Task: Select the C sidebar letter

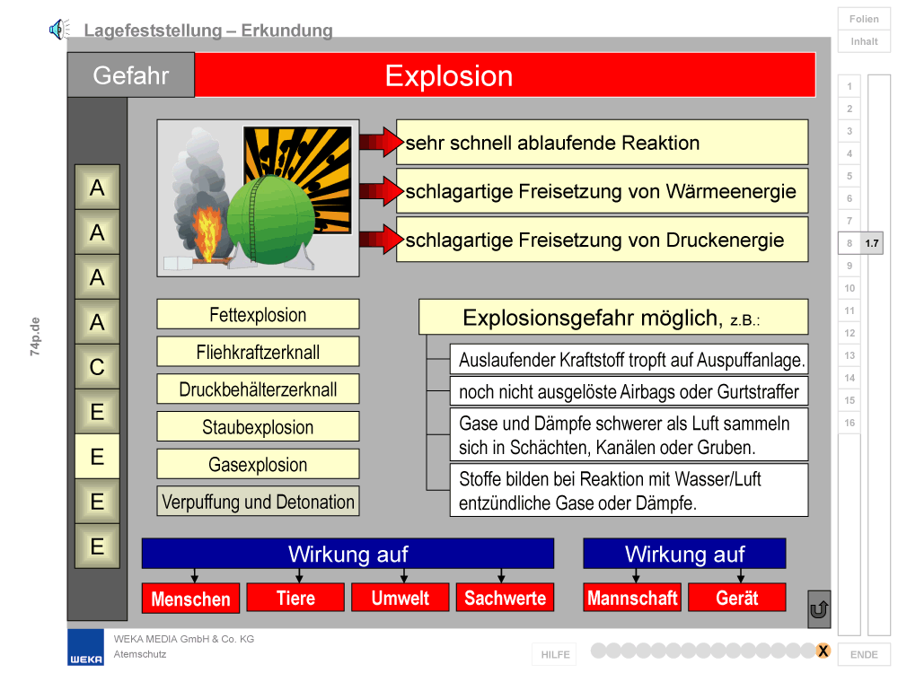Action: tap(97, 367)
